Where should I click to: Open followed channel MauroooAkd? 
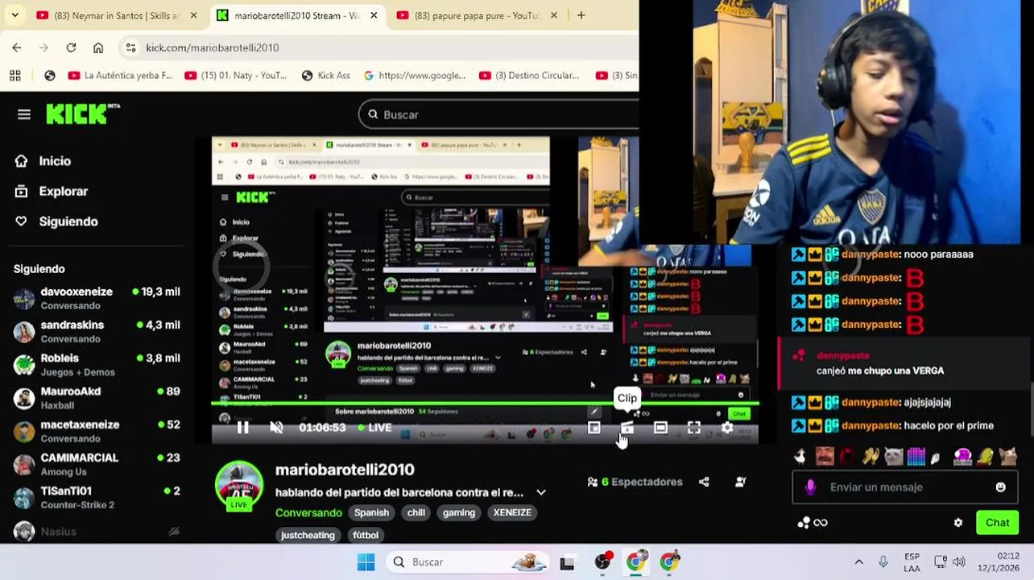tap(97, 398)
